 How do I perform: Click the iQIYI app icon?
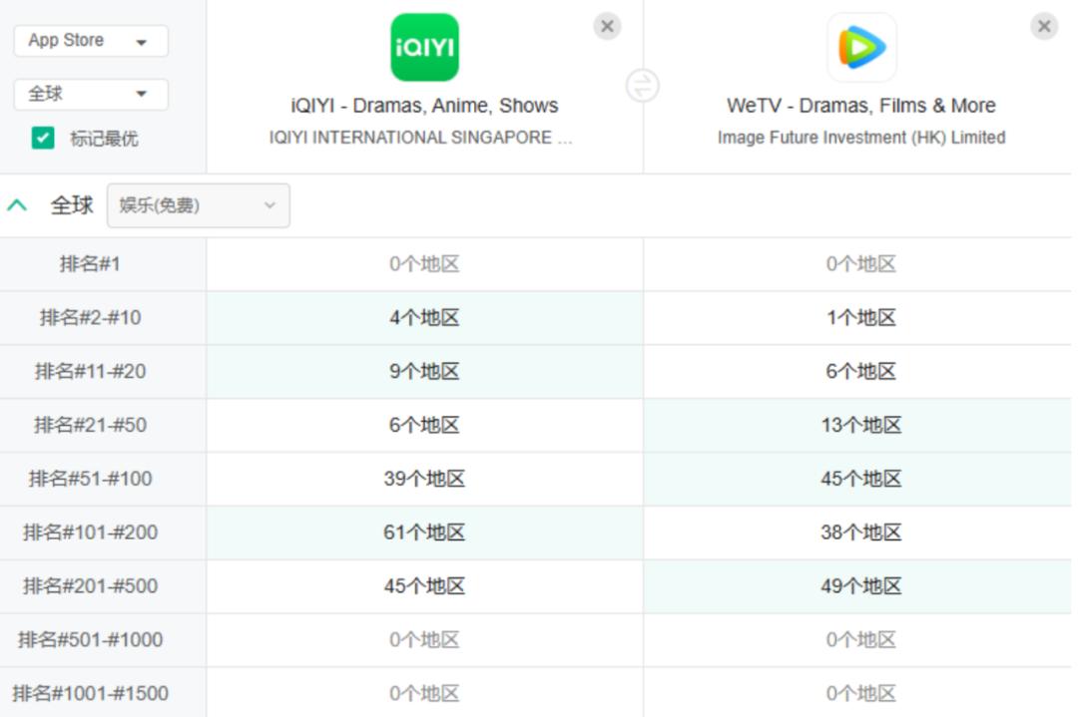(424, 48)
